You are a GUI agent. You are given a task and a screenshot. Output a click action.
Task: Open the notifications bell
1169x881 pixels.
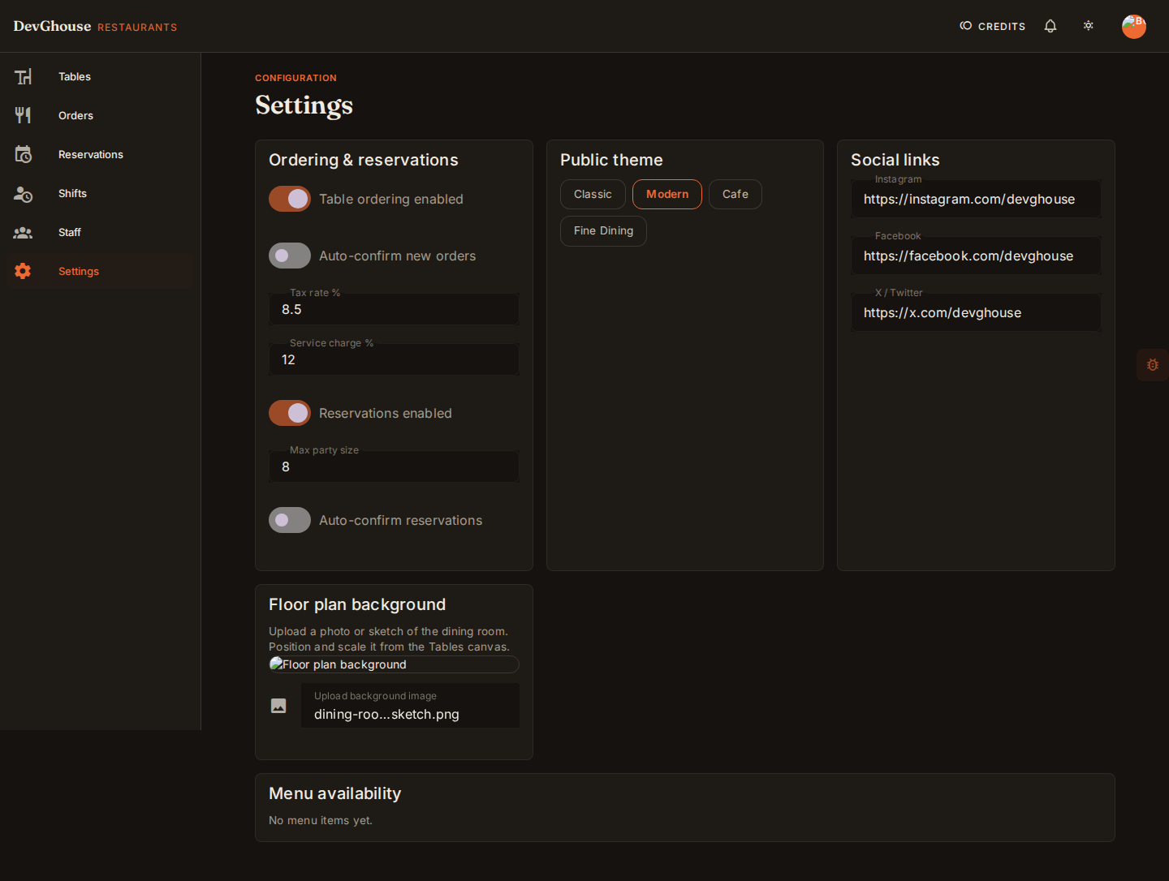(1050, 26)
